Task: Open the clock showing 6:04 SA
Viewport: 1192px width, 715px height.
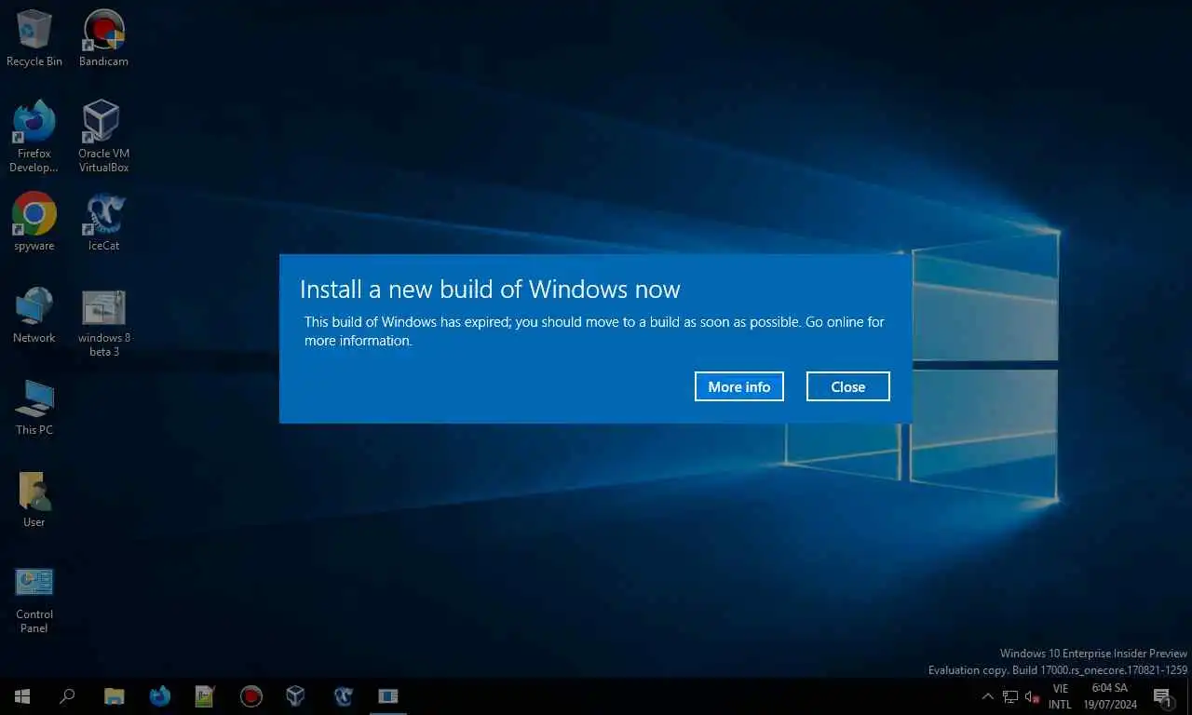Action: [x=1110, y=696]
